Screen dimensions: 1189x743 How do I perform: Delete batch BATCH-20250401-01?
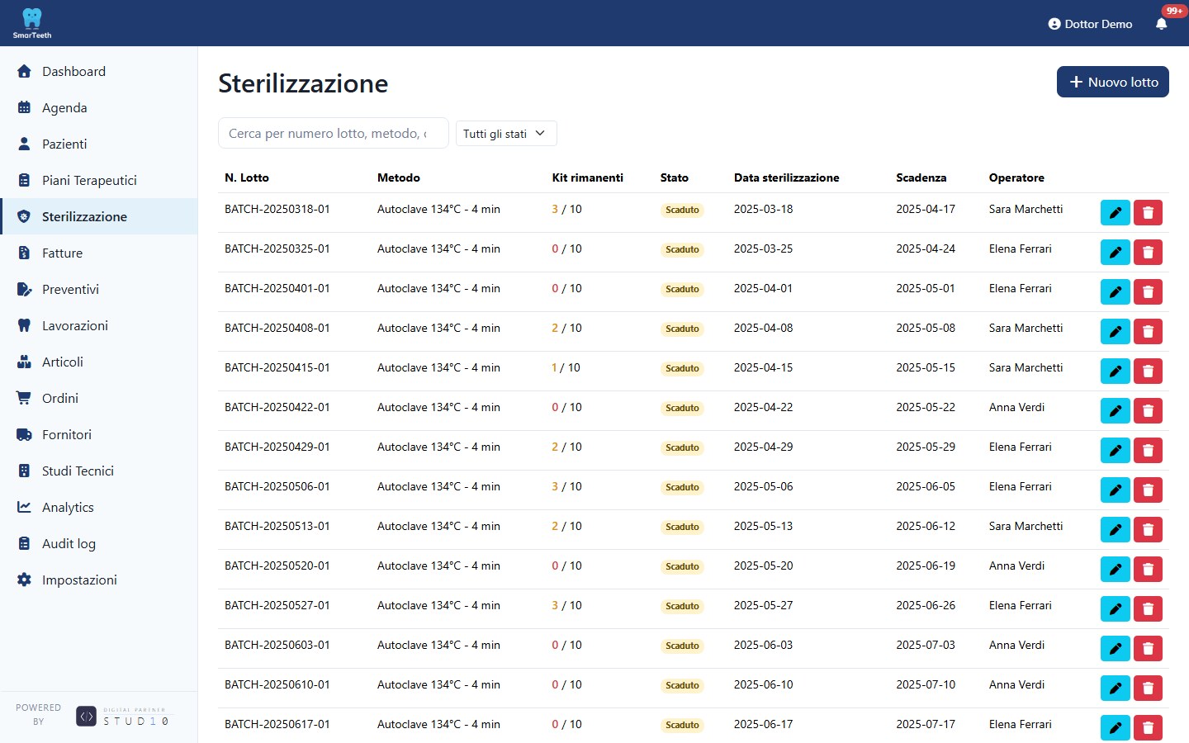pos(1148,291)
